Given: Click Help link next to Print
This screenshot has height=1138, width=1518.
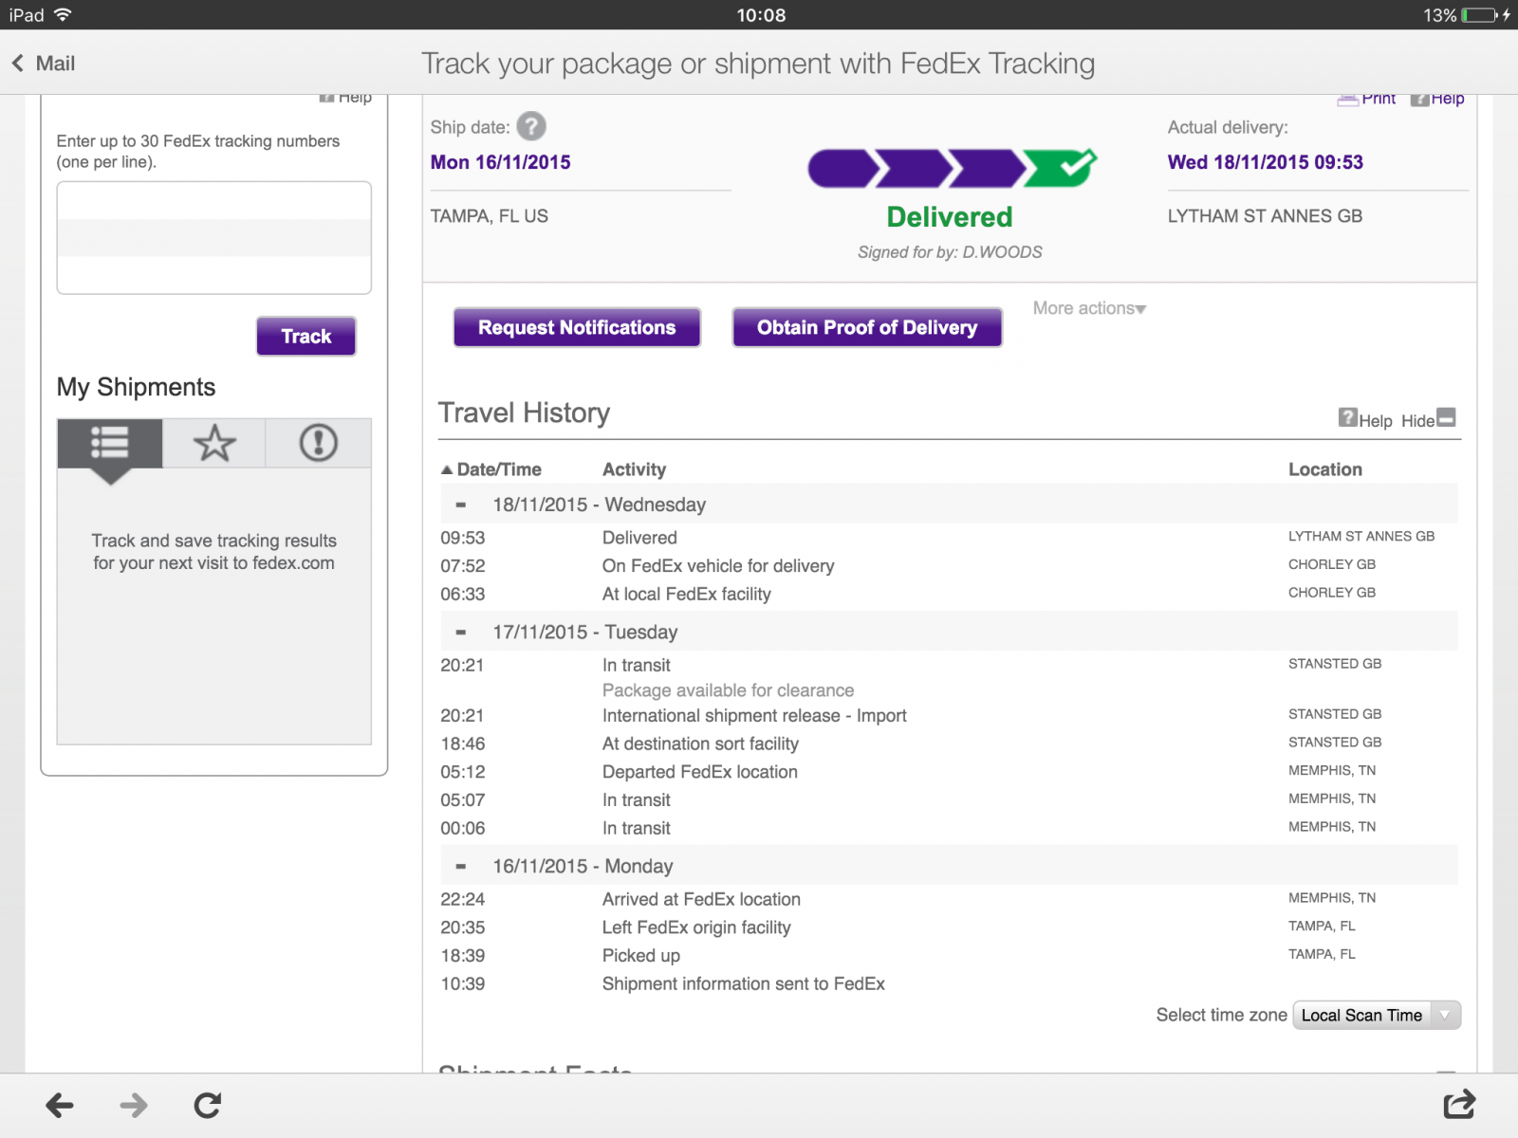Looking at the screenshot, I should (1437, 99).
